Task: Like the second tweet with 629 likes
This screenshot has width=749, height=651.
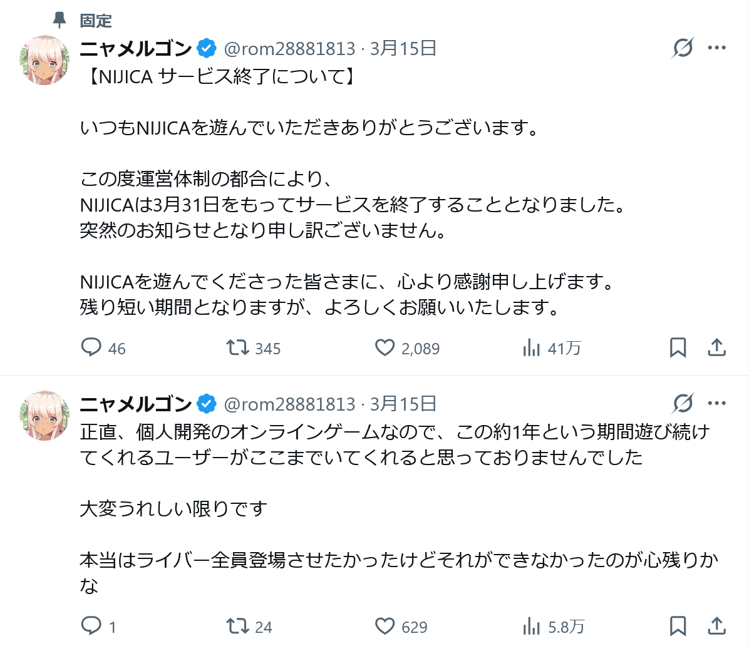Action: 385,626
